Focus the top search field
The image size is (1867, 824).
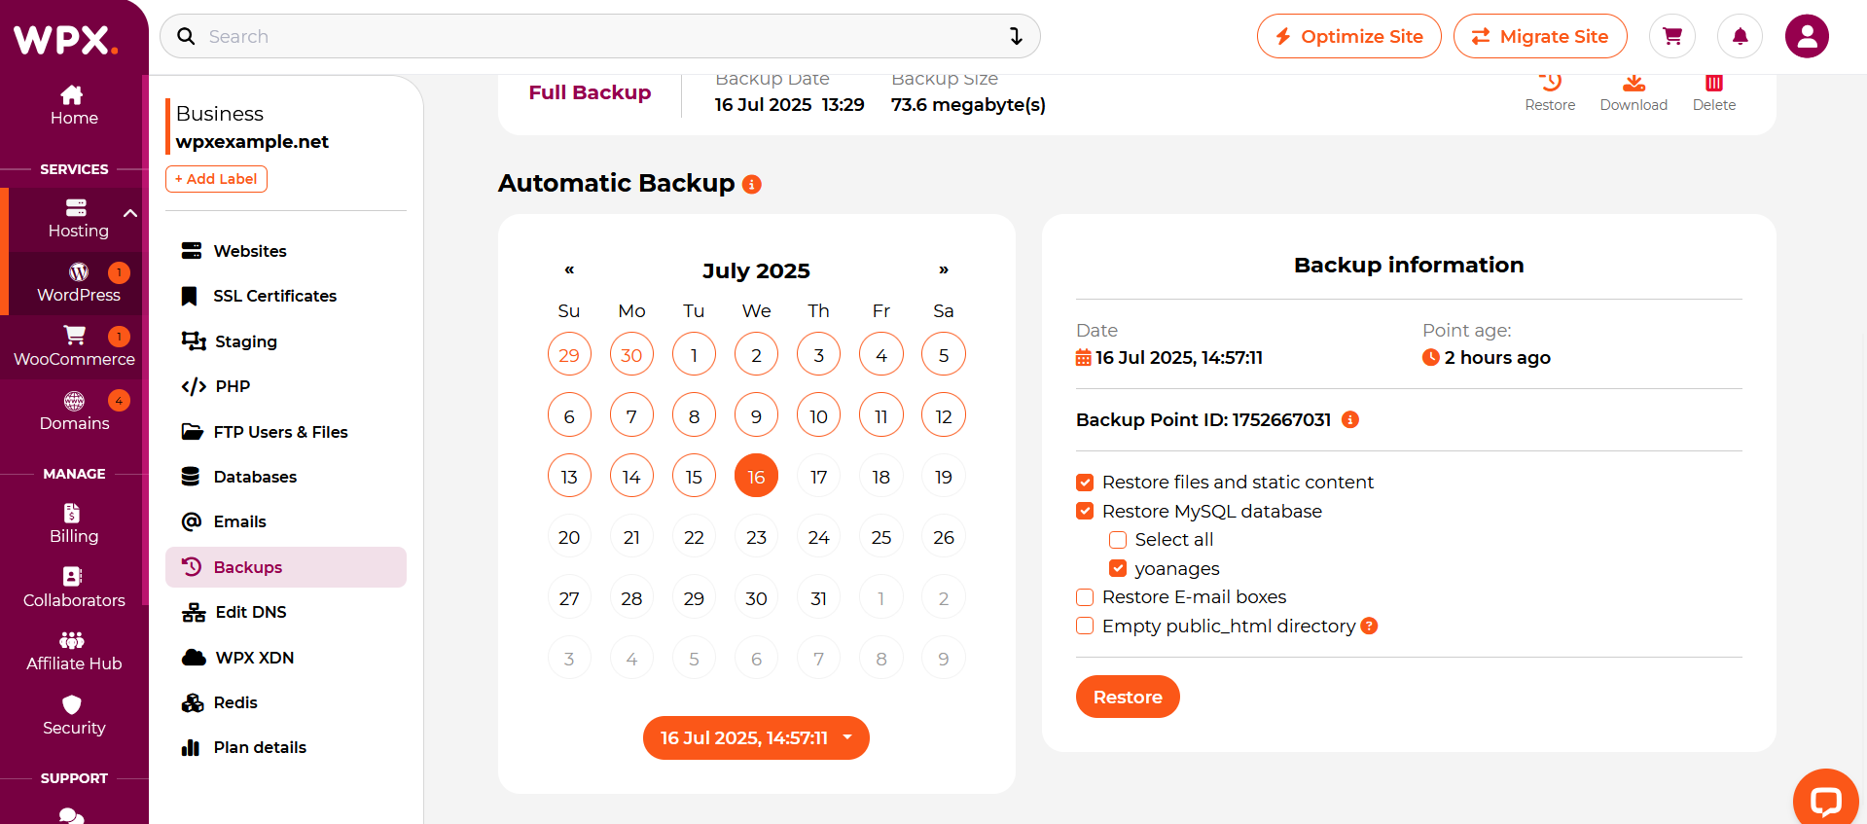[x=599, y=36]
